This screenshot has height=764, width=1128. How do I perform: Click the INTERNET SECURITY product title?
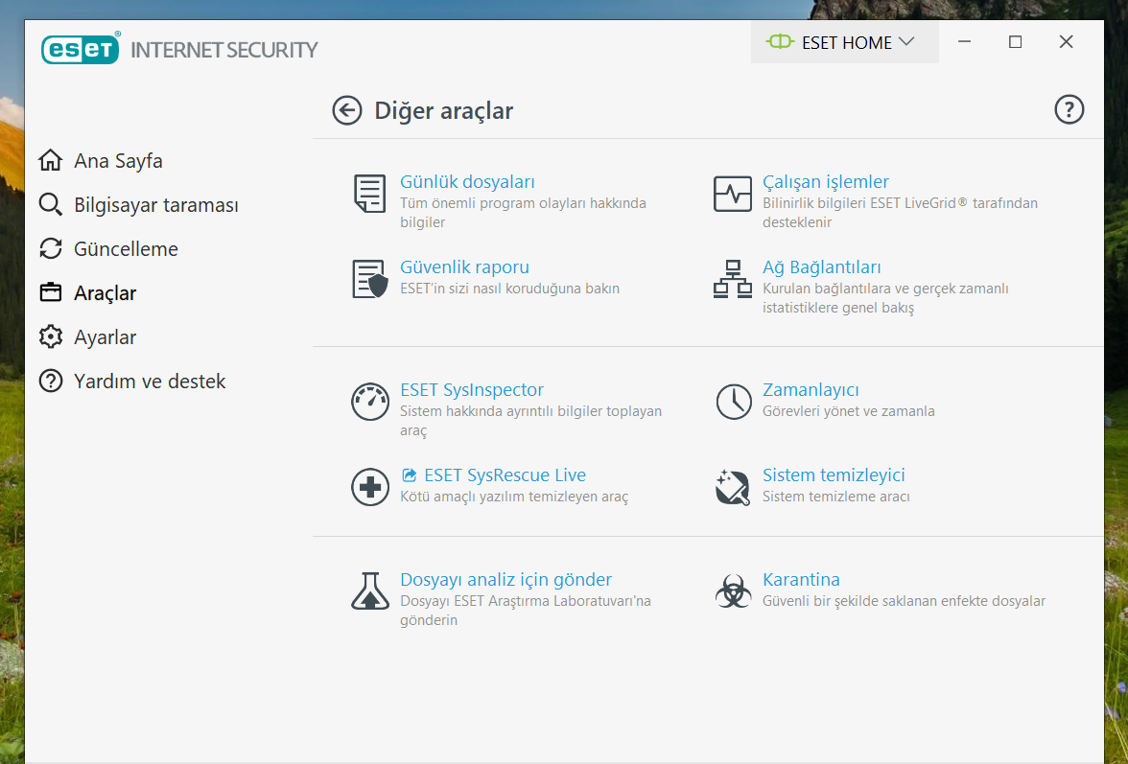pyautogui.click(x=223, y=50)
